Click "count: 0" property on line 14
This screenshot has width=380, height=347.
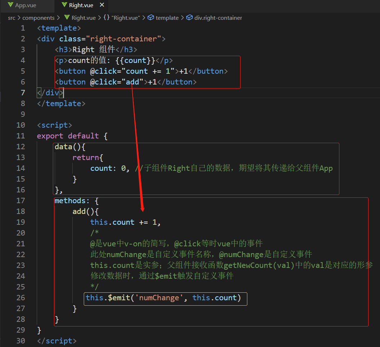pos(108,168)
